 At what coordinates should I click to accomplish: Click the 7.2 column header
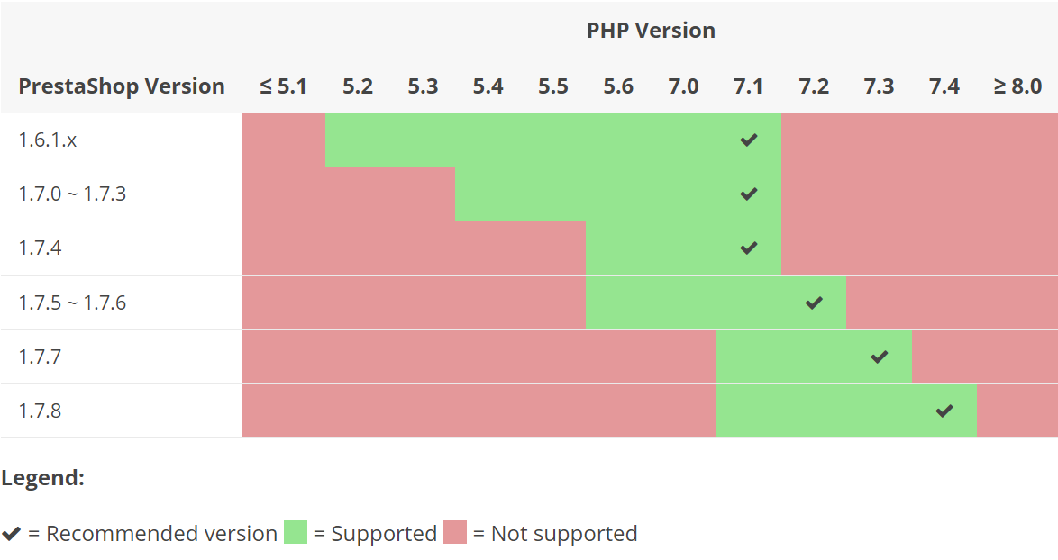coord(814,86)
